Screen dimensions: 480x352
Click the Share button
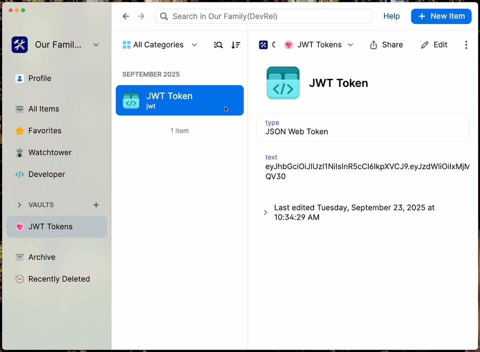point(386,45)
